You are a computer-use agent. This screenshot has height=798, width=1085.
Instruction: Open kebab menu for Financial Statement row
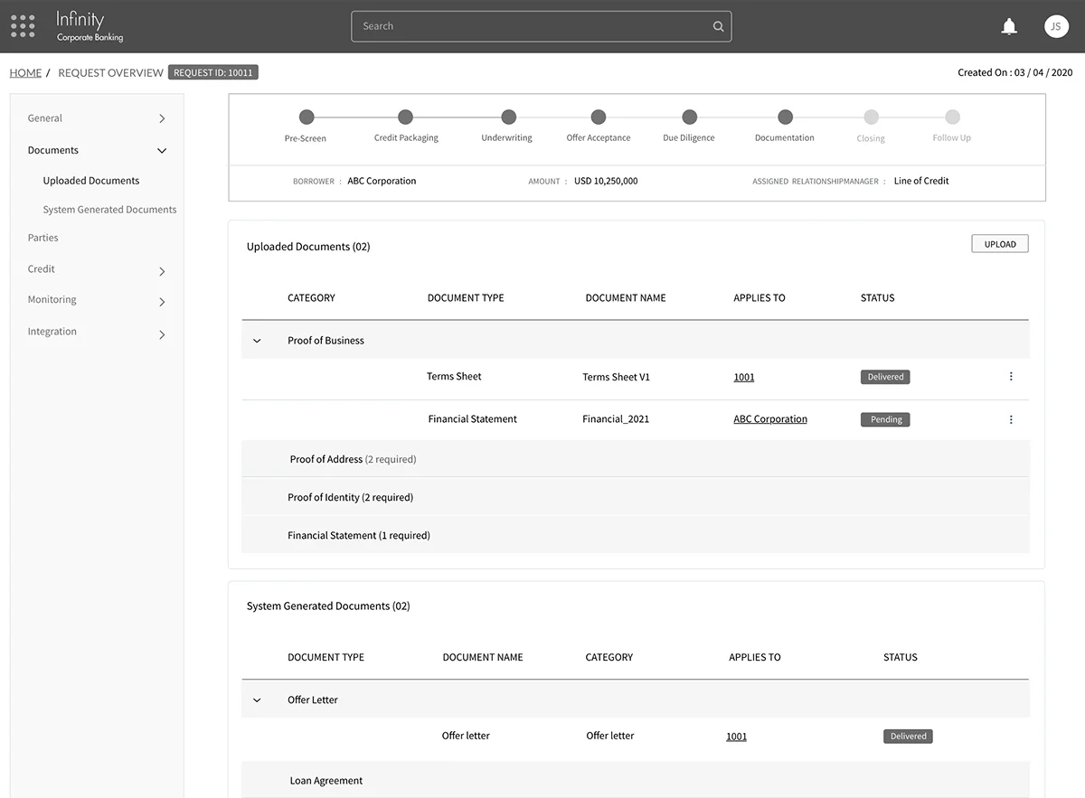point(1011,419)
